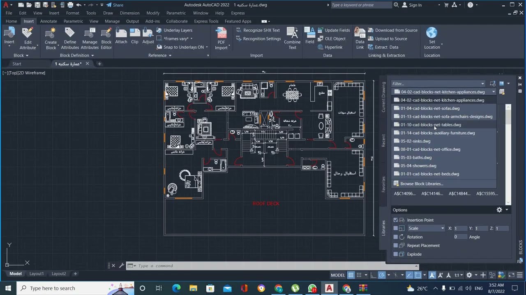This screenshot has width=526, height=295.
Task: Open the PDF Import tool
Action: [221, 39]
